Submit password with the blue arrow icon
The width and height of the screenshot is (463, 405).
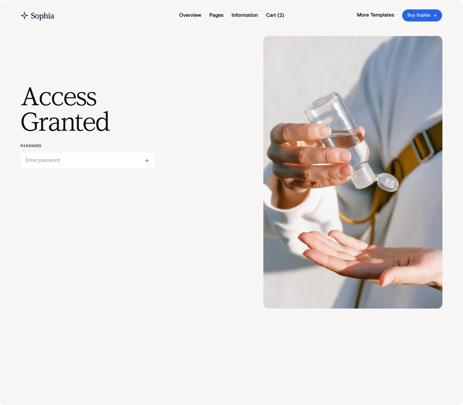pyautogui.click(x=147, y=161)
